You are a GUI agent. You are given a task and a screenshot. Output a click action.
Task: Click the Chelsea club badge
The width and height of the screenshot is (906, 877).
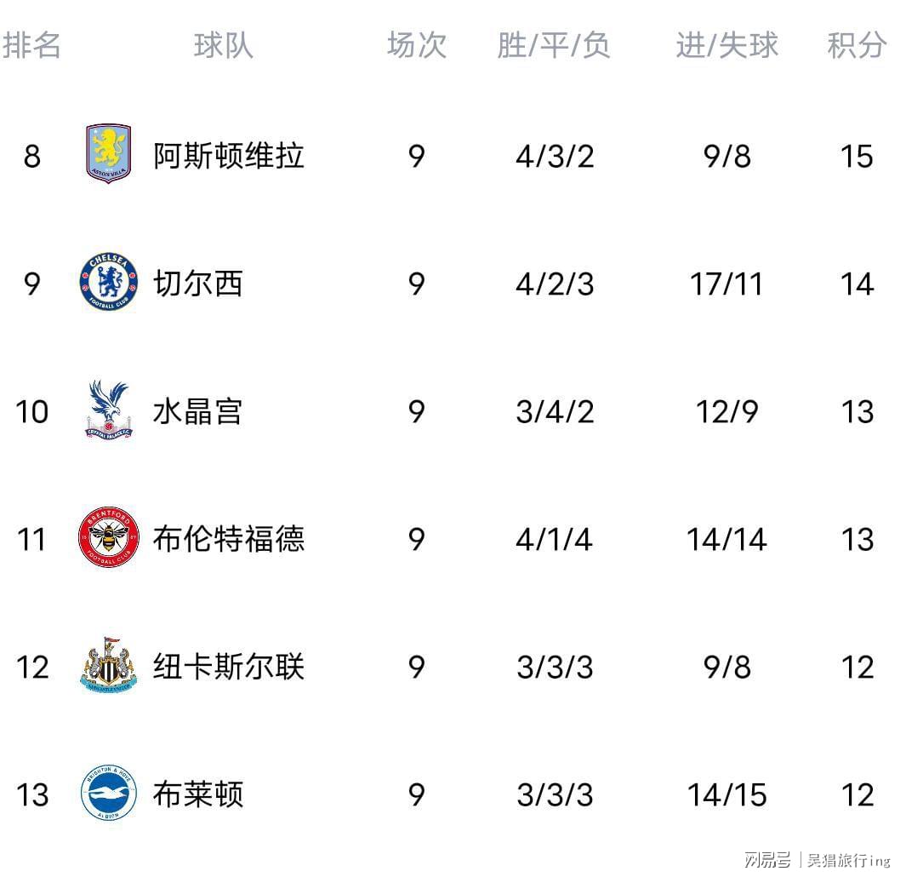click(x=108, y=282)
